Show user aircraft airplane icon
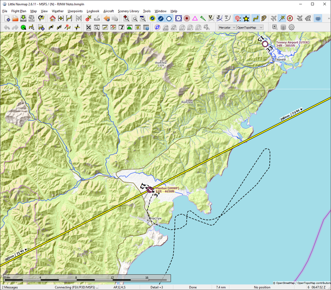Image resolution: width=331 pixels, height=290 pixels. click(x=273, y=18)
